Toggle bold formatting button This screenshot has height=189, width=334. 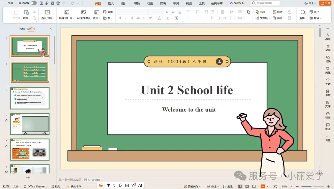point(120,18)
